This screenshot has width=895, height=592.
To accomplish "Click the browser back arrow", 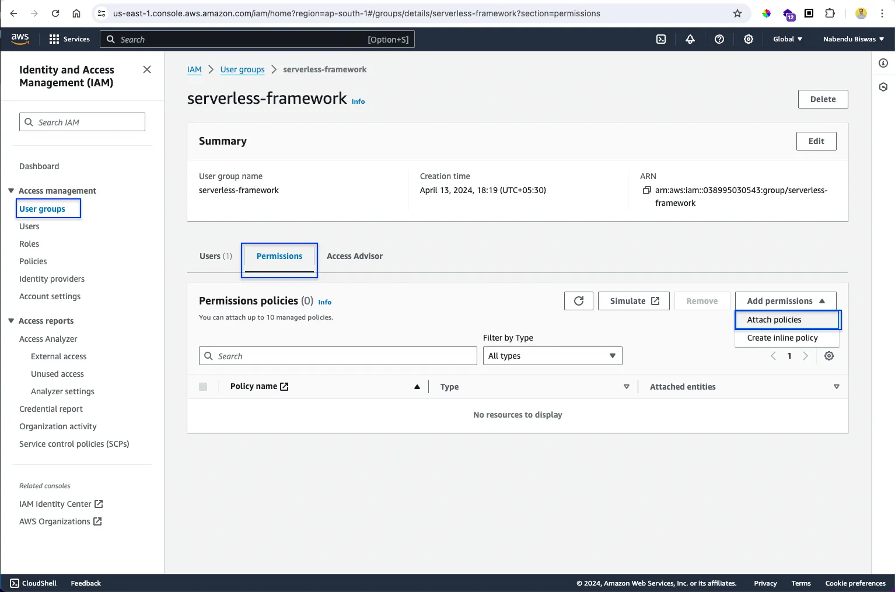I will (13, 13).
